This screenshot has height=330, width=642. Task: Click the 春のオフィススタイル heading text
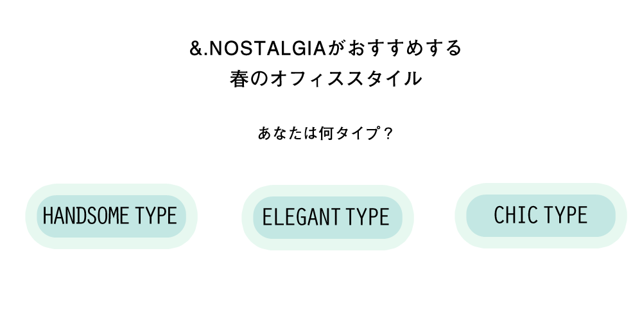[325, 78]
